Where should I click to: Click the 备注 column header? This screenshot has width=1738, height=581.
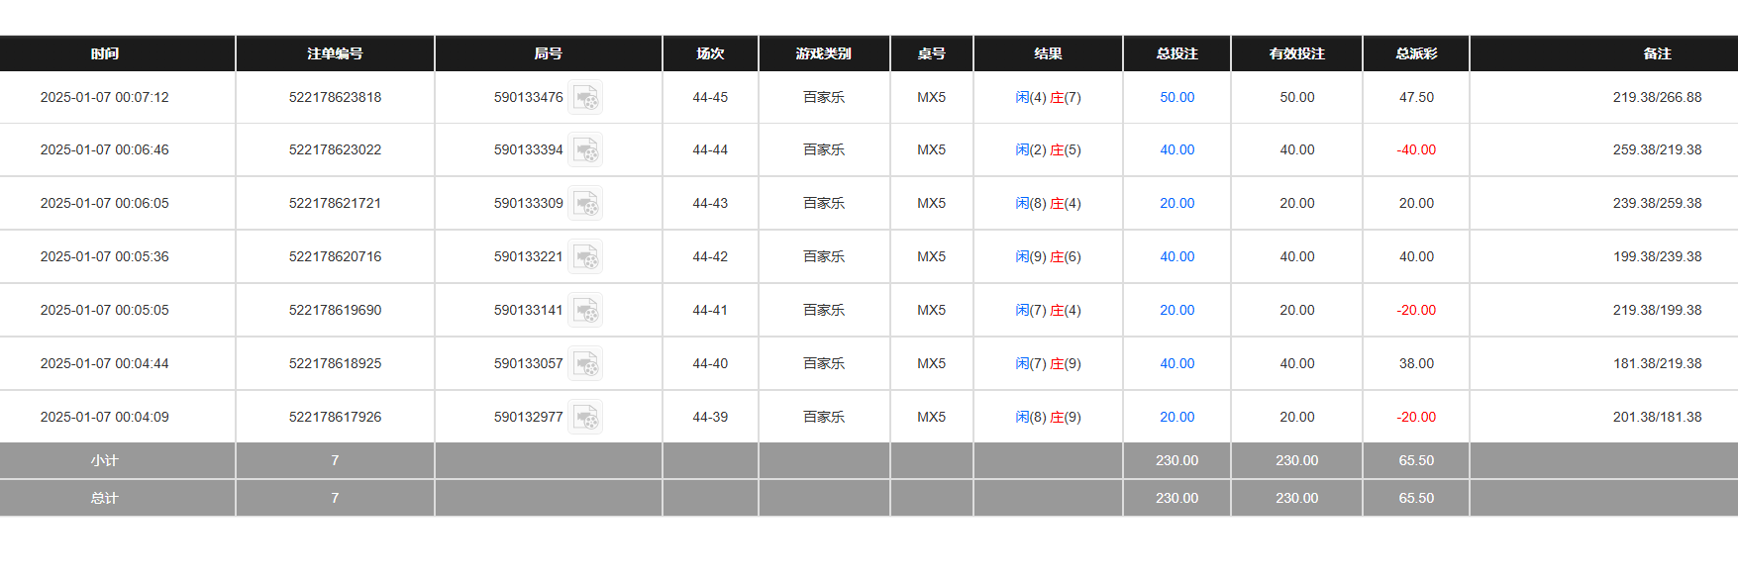click(1657, 54)
